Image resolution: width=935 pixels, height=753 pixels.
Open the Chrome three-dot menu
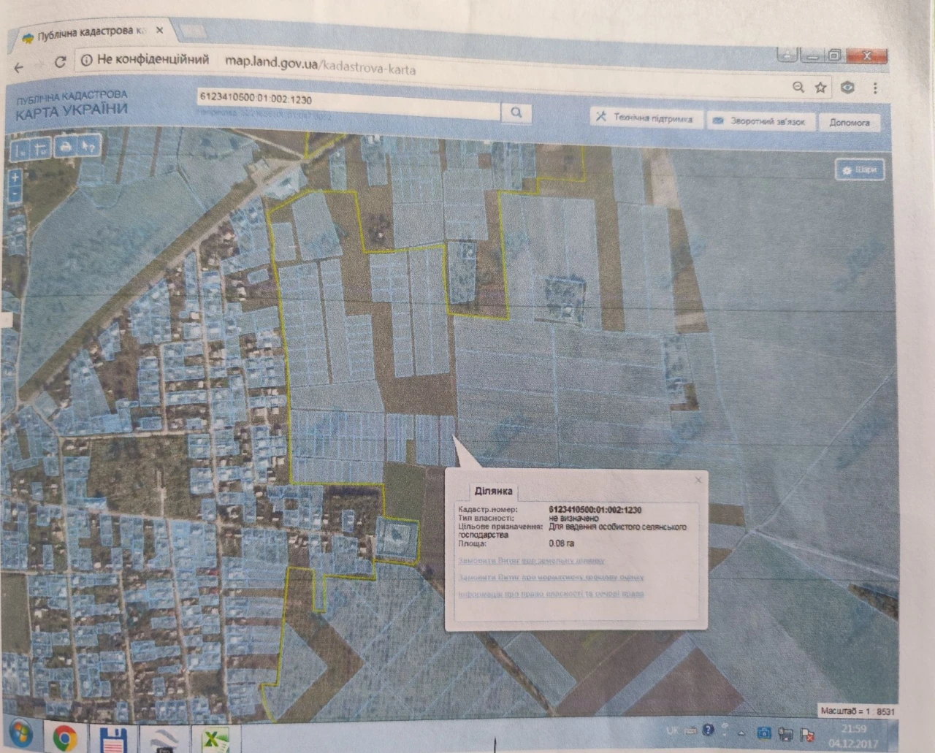(875, 88)
